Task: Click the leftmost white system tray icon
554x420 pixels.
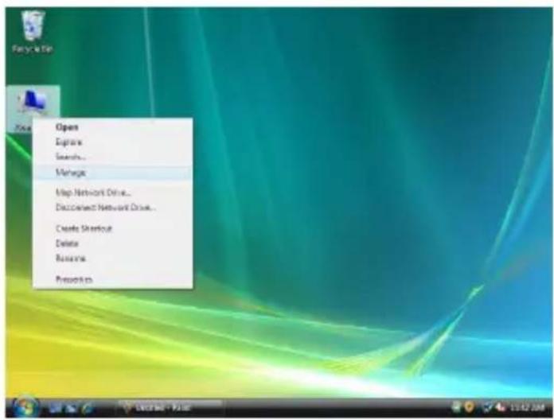Action: (x=456, y=407)
